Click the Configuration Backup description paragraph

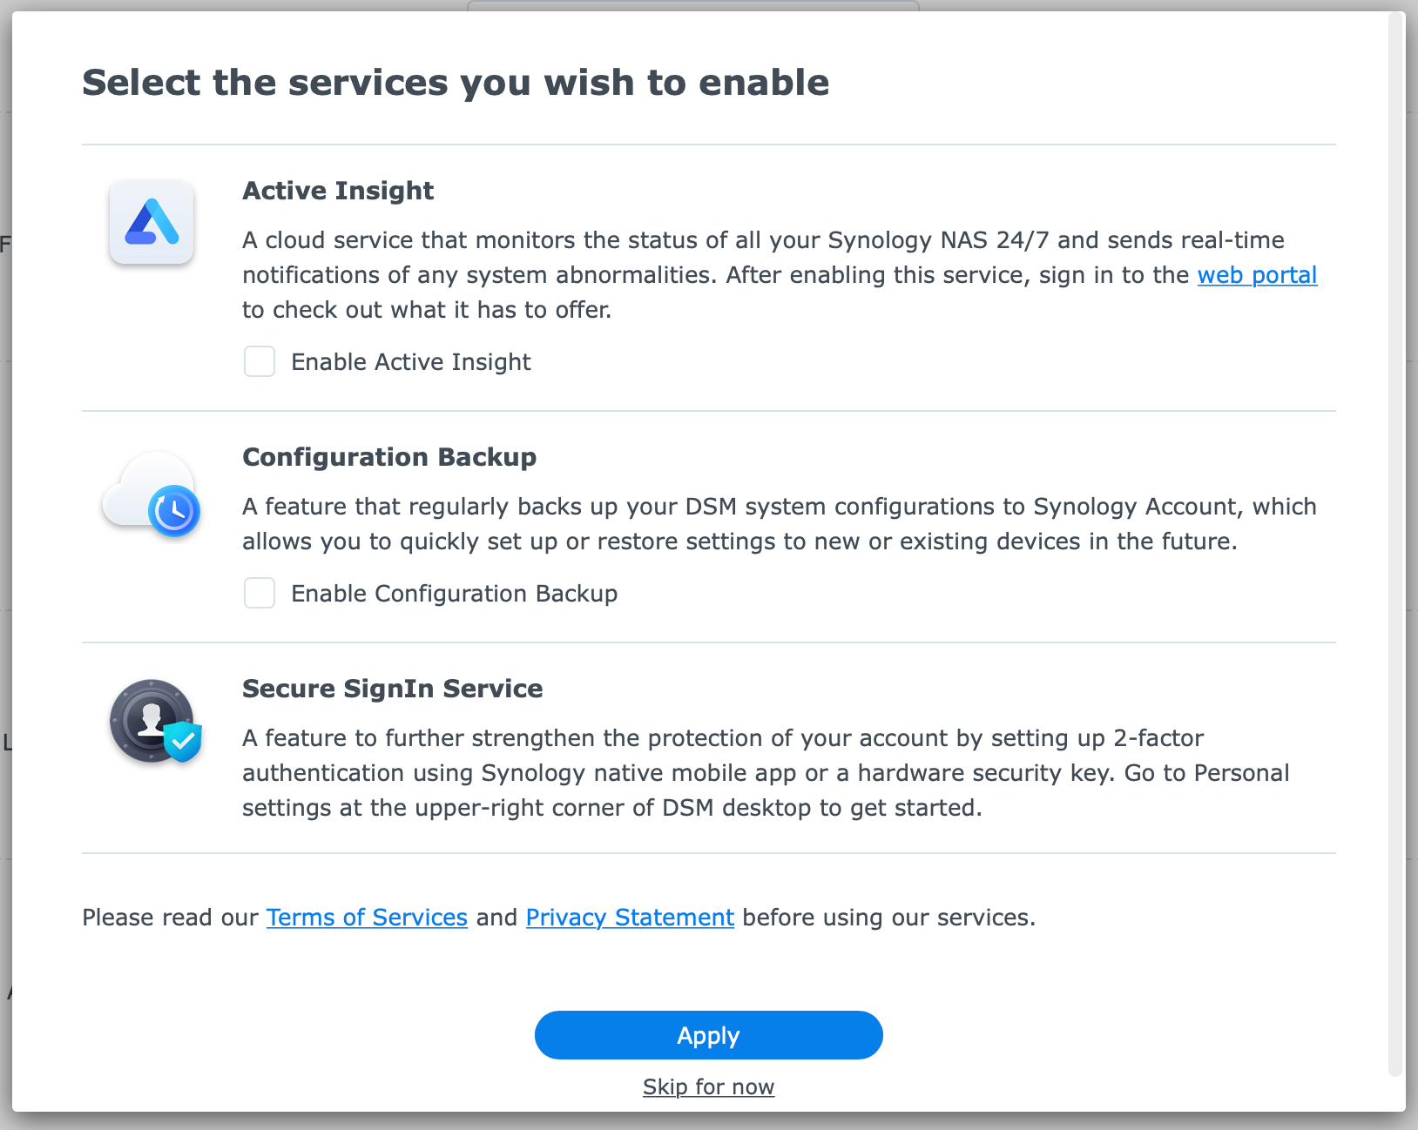(x=780, y=524)
